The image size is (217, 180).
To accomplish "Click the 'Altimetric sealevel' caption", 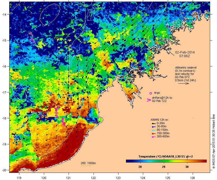I will click(x=186, y=67).
